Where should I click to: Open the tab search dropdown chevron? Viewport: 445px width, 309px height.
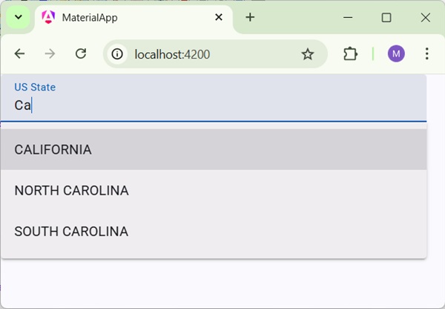18,17
